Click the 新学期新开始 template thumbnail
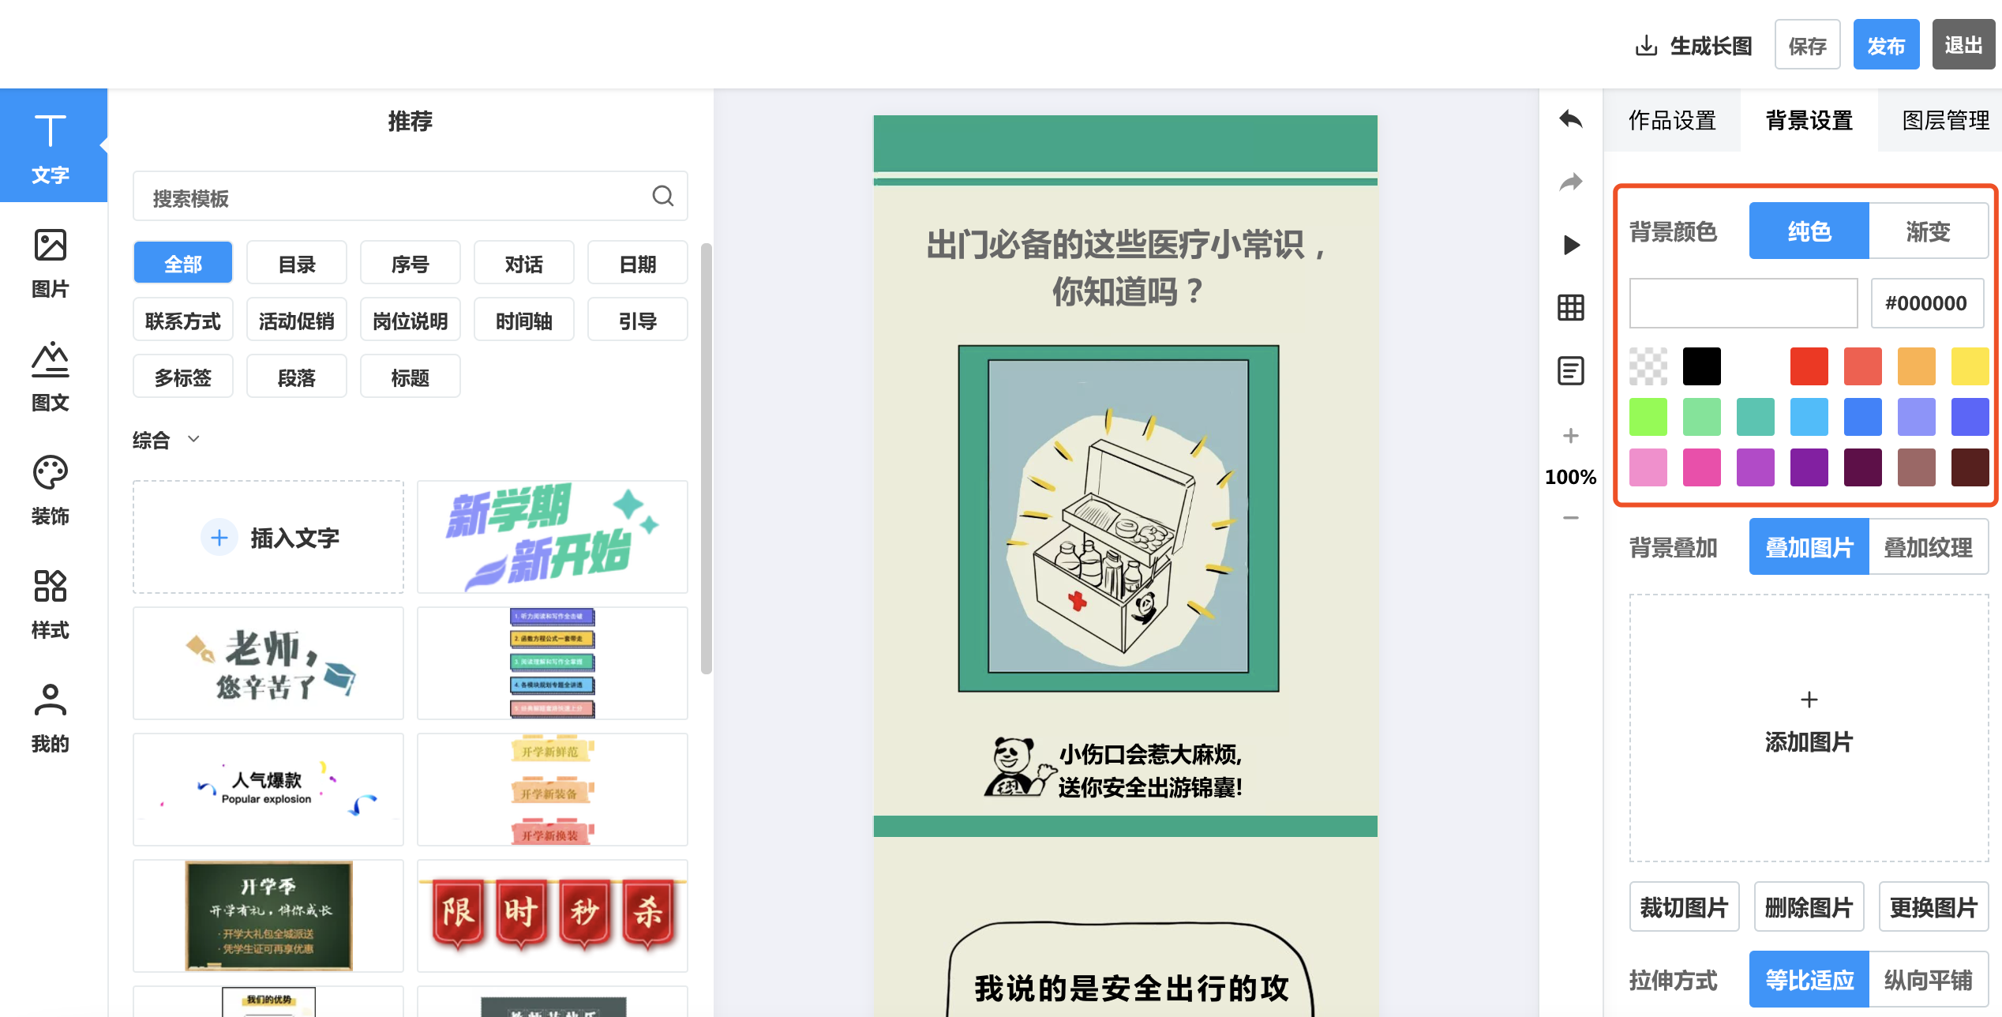Screen dimensions: 2002x1017 pos(553,537)
